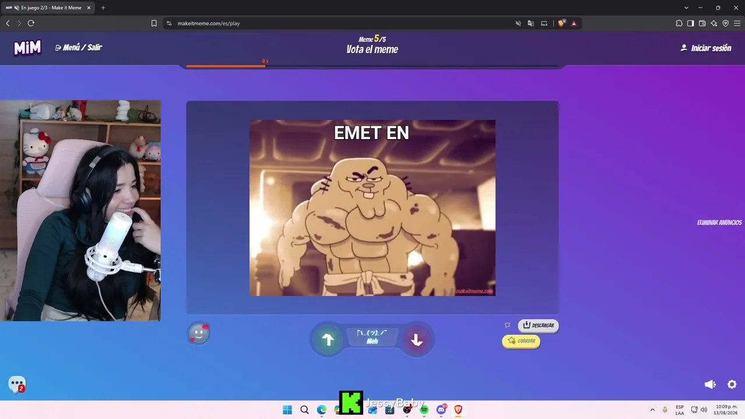Open browser extensions puzzle icon
This screenshot has width=745, height=419.
tap(679, 23)
